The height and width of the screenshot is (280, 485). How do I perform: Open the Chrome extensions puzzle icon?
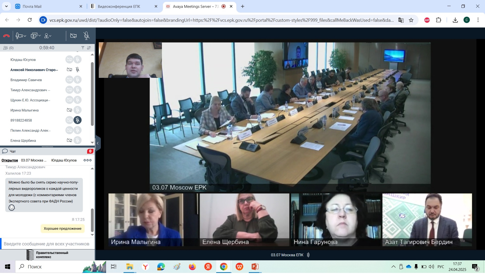(439, 20)
